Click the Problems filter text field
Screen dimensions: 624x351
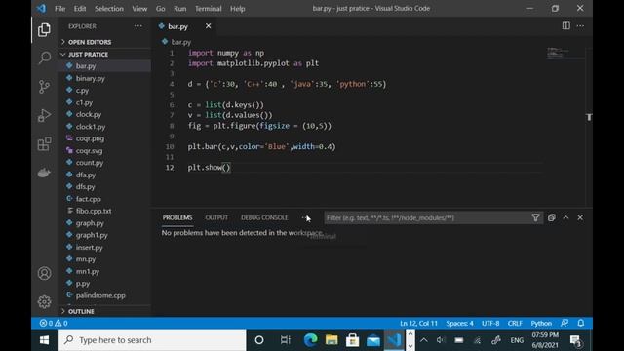pyautogui.click(x=427, y=217)
